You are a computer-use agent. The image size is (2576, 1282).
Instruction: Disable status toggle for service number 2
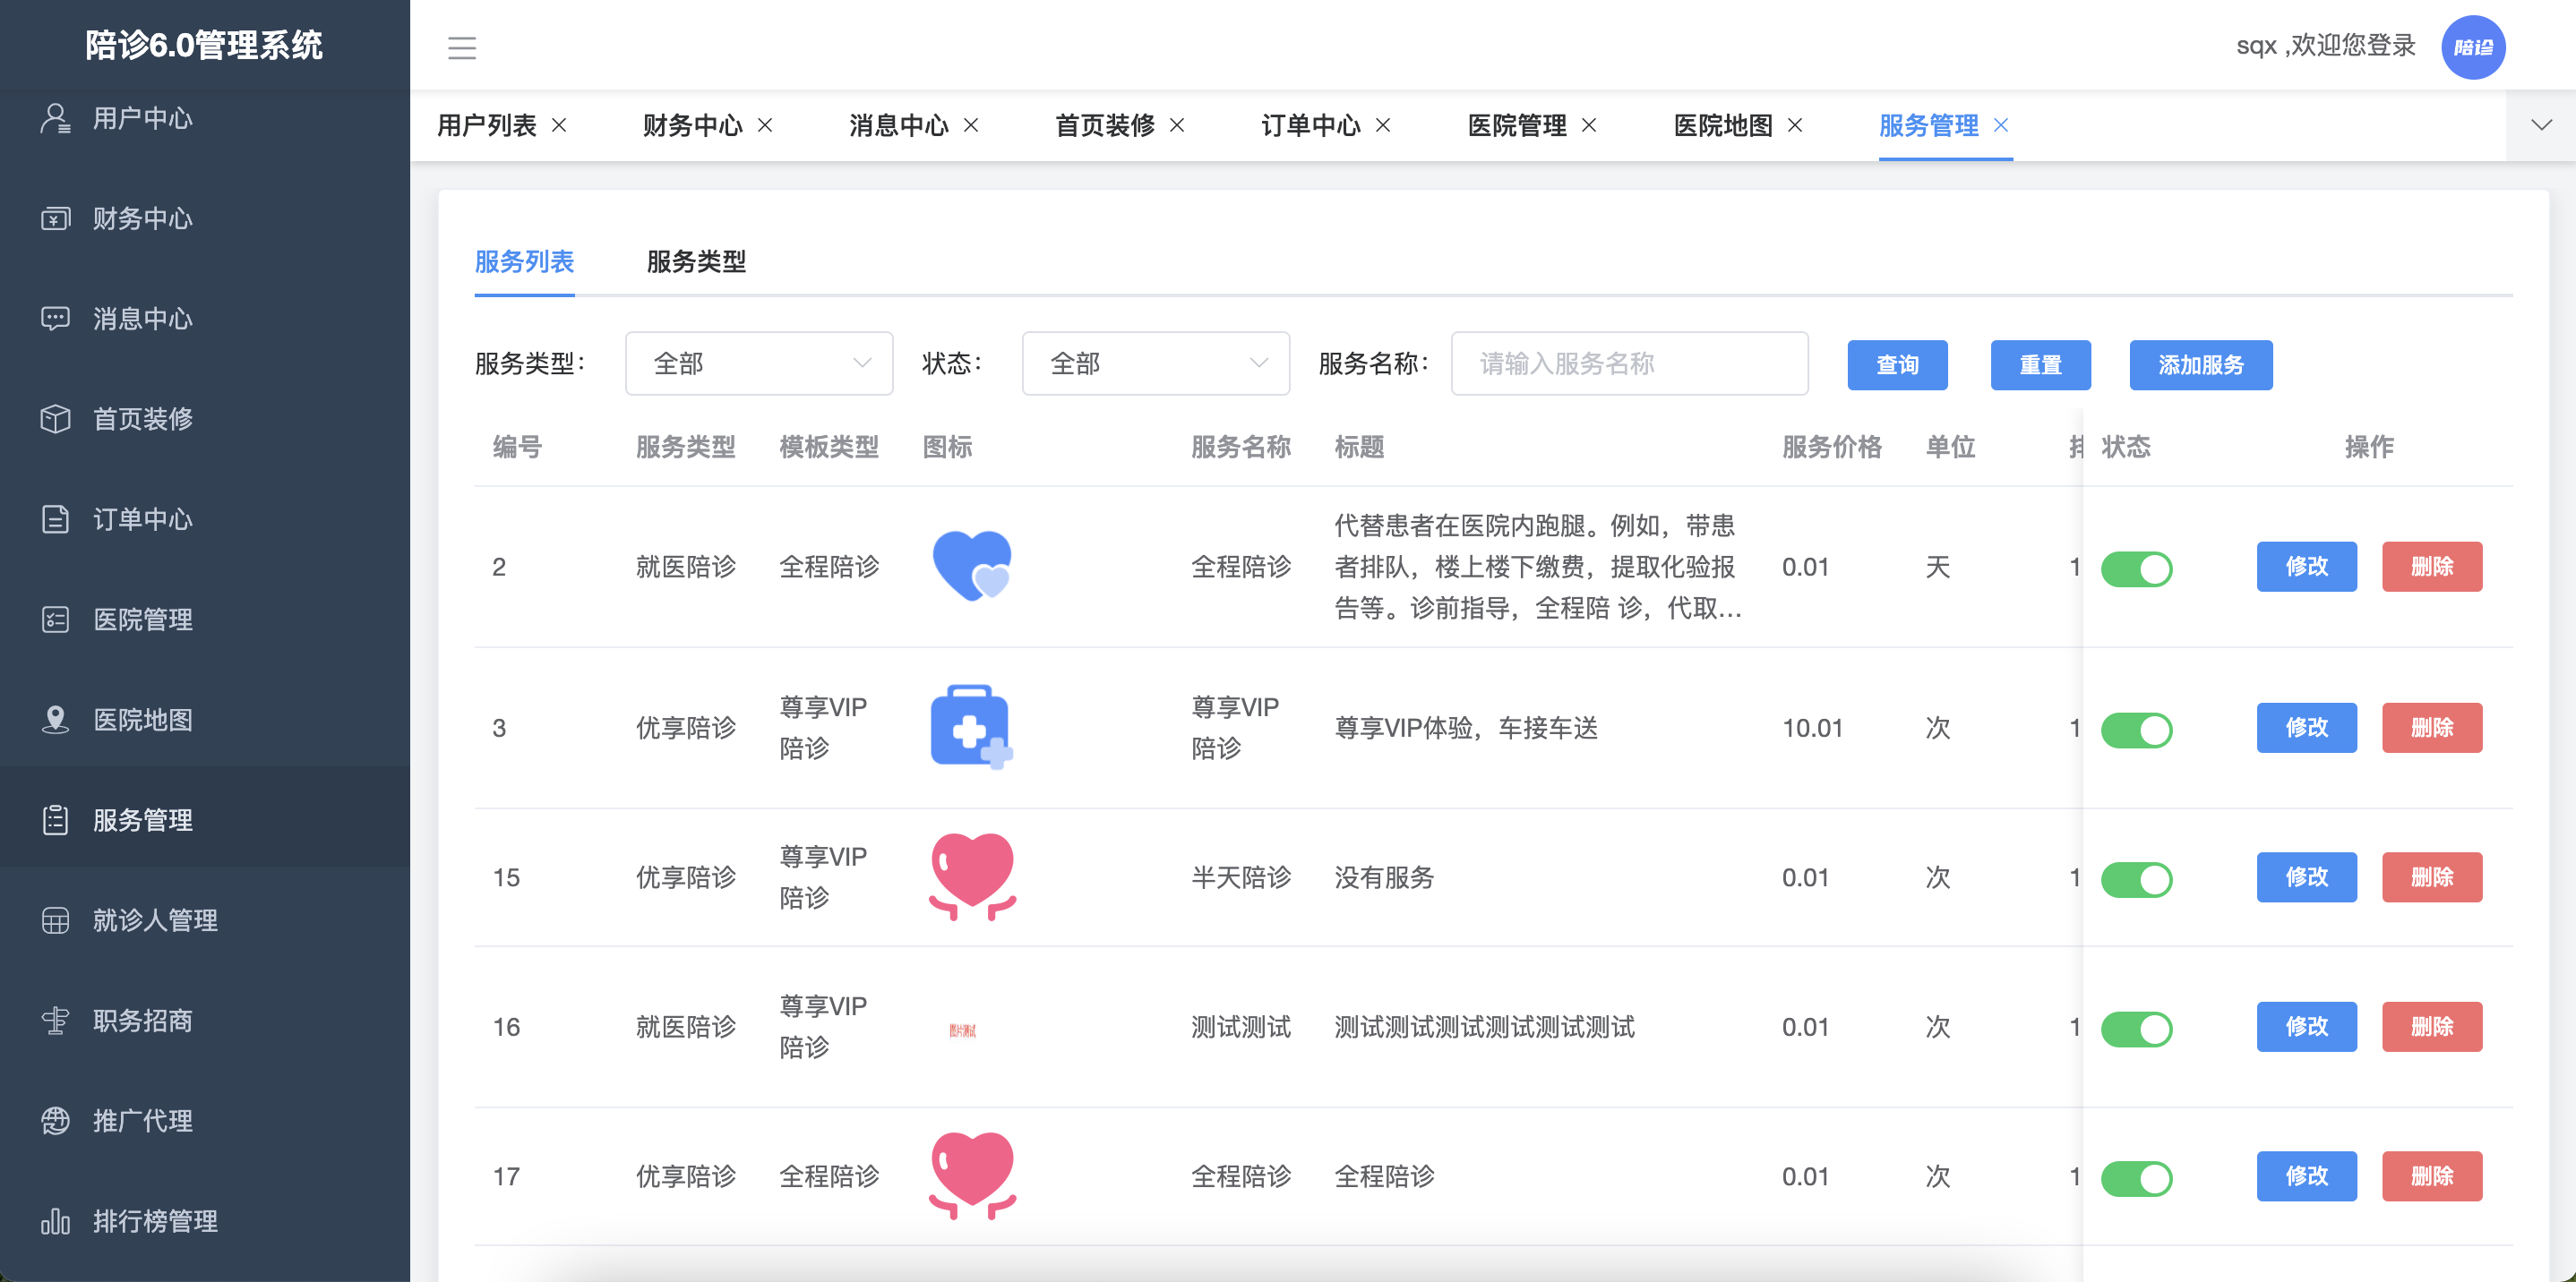(x=2136, y=568)
